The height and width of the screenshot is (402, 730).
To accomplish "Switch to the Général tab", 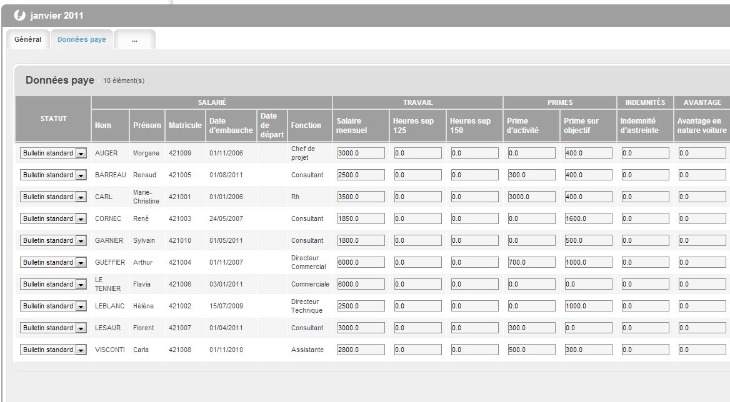I will pos(27,39).
